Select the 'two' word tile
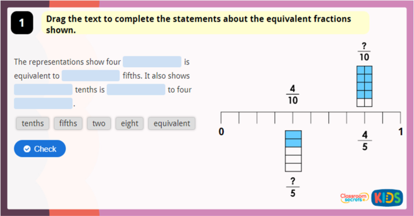414x216 pixels. [99, 123]
